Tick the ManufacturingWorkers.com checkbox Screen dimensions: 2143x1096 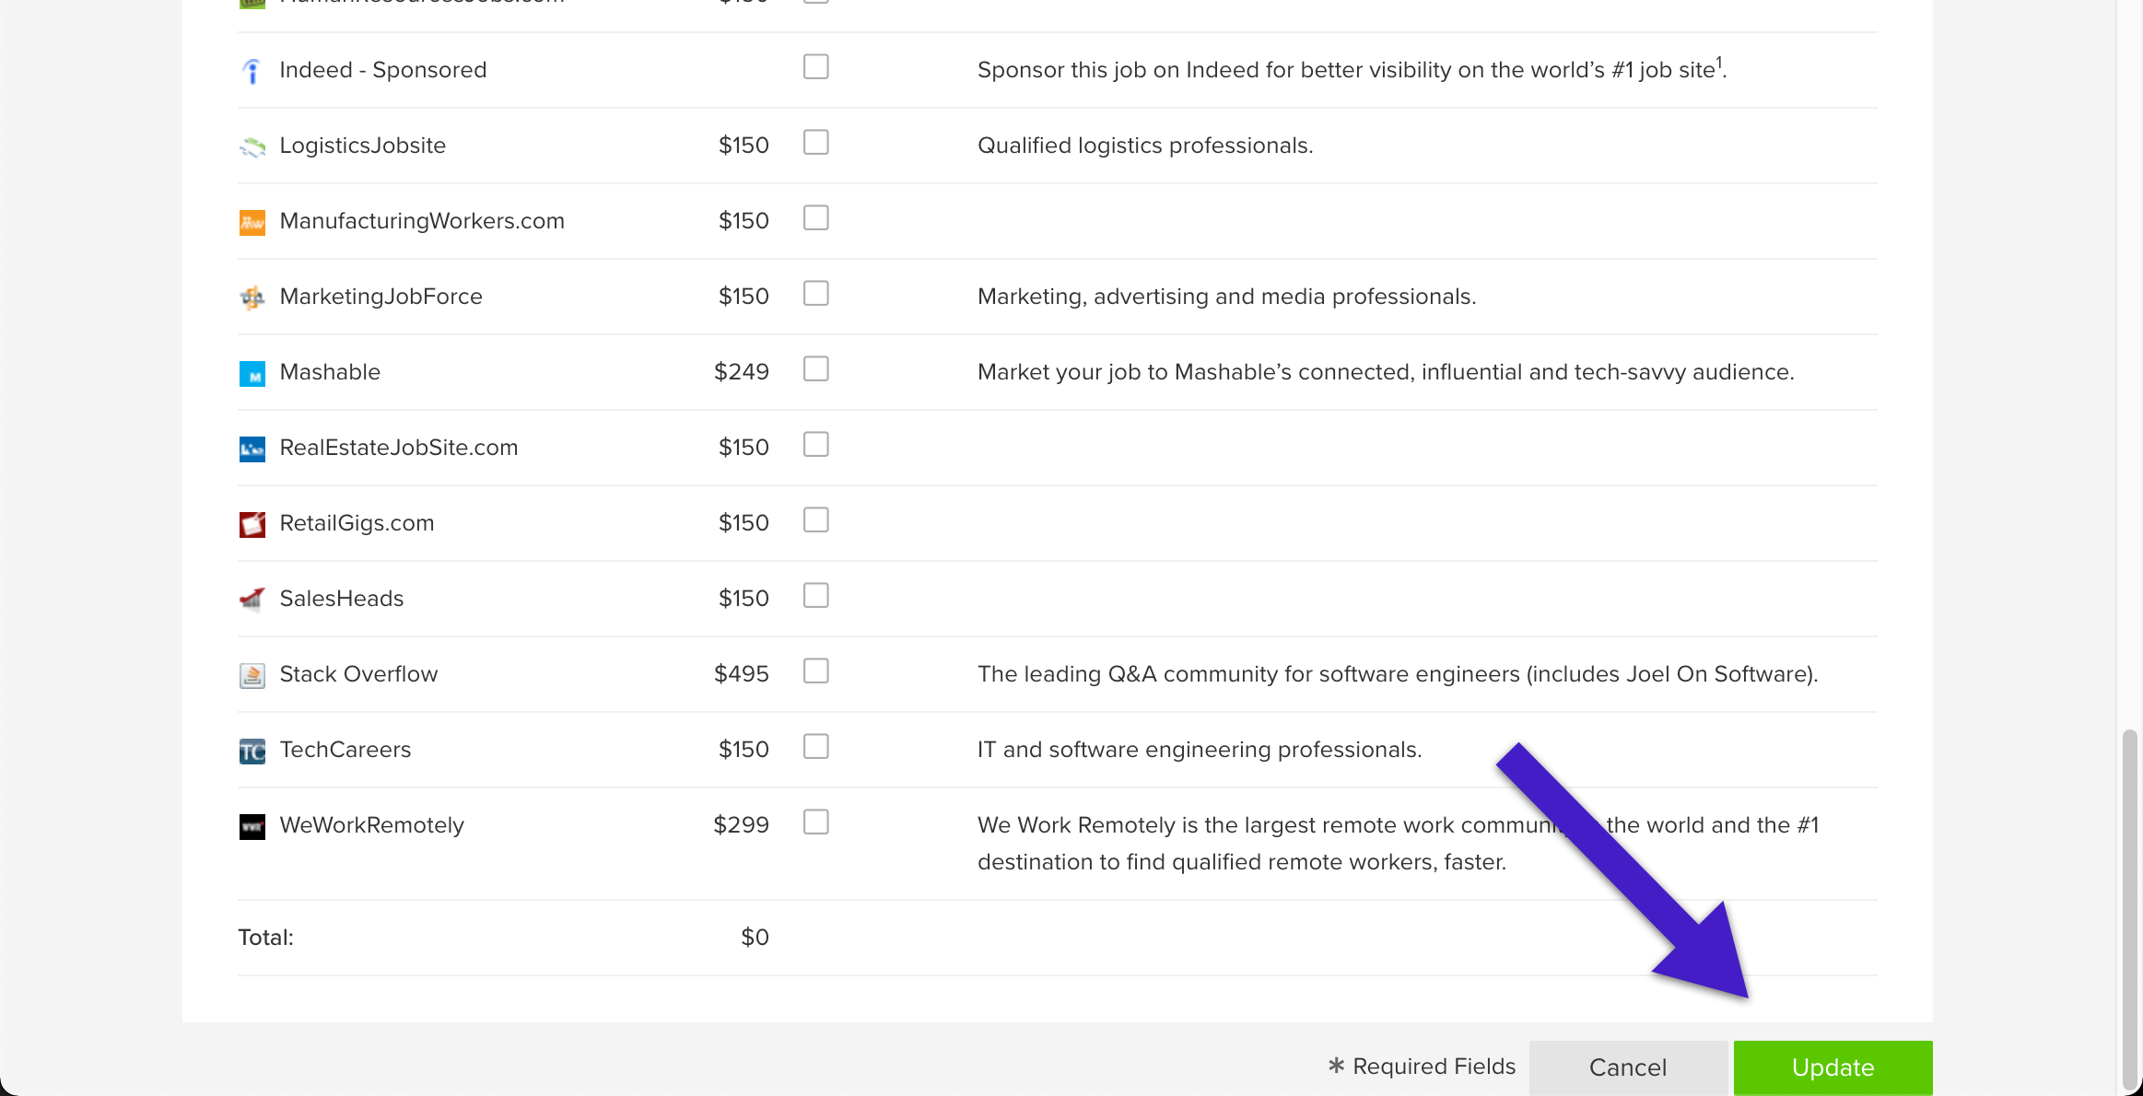click(815, 218)
